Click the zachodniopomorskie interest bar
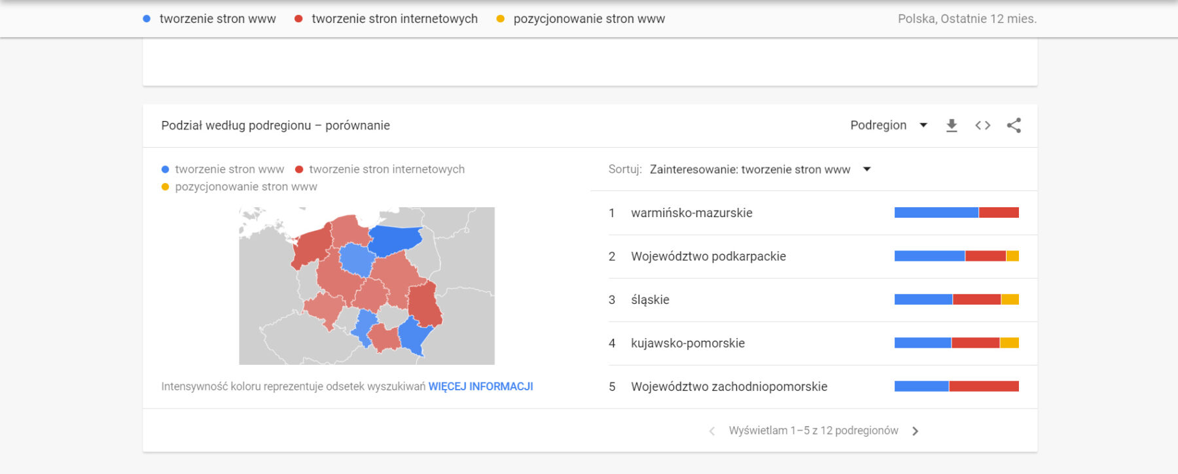Viewport: 1178px width, 474px height. coord(957,386)
